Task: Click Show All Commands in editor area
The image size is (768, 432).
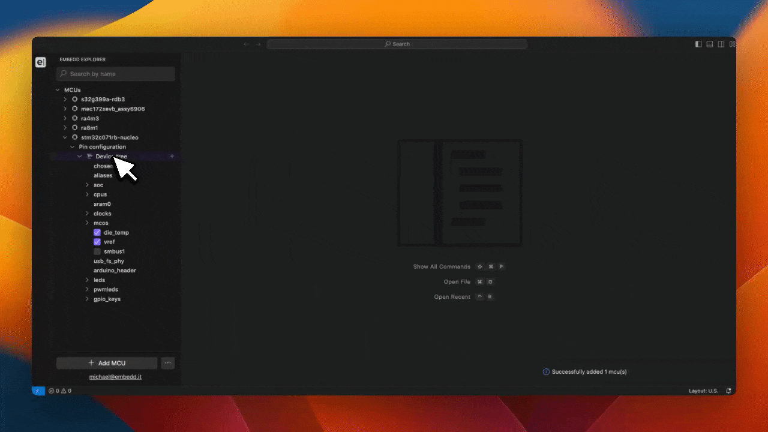Action: click(442, 266)
